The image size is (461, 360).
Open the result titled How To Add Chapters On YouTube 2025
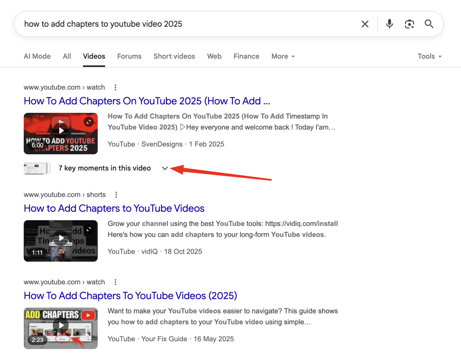[147, 101]
